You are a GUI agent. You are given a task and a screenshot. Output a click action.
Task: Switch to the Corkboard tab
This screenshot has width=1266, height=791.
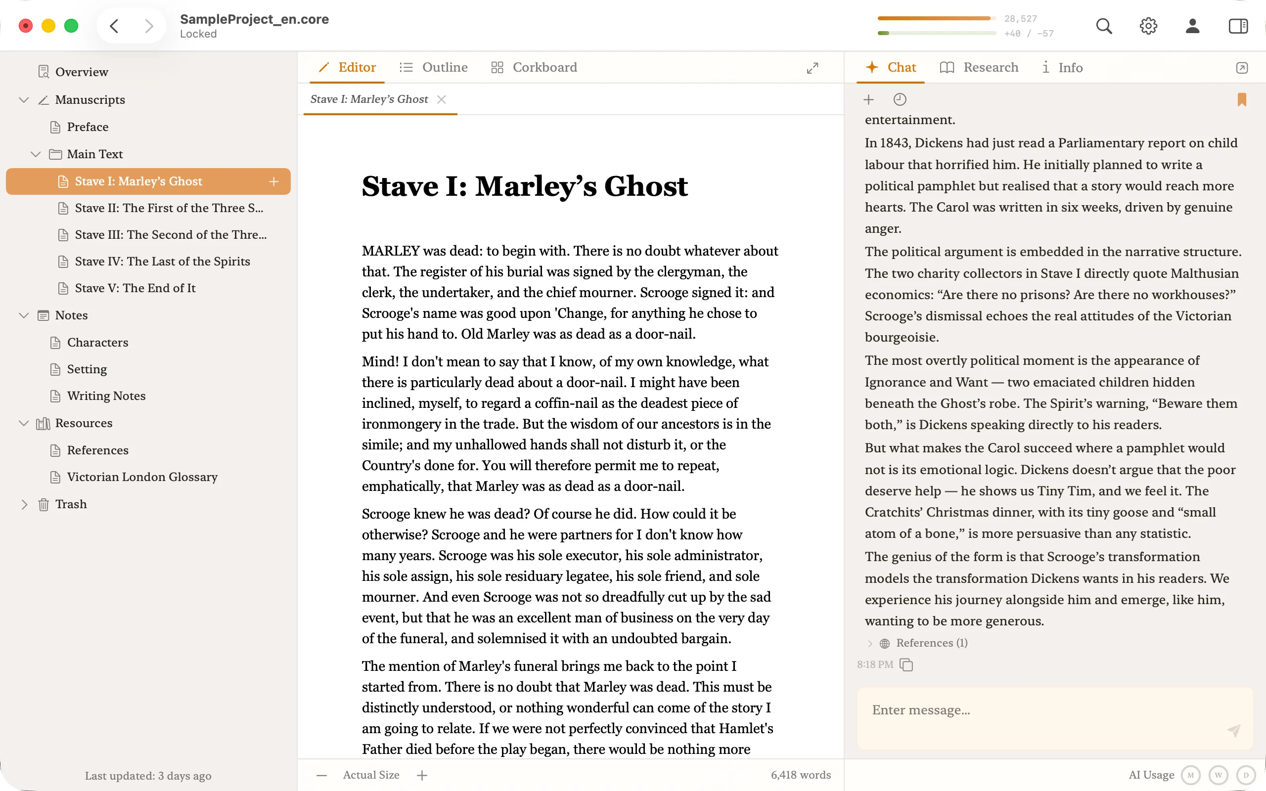(534, 68)
